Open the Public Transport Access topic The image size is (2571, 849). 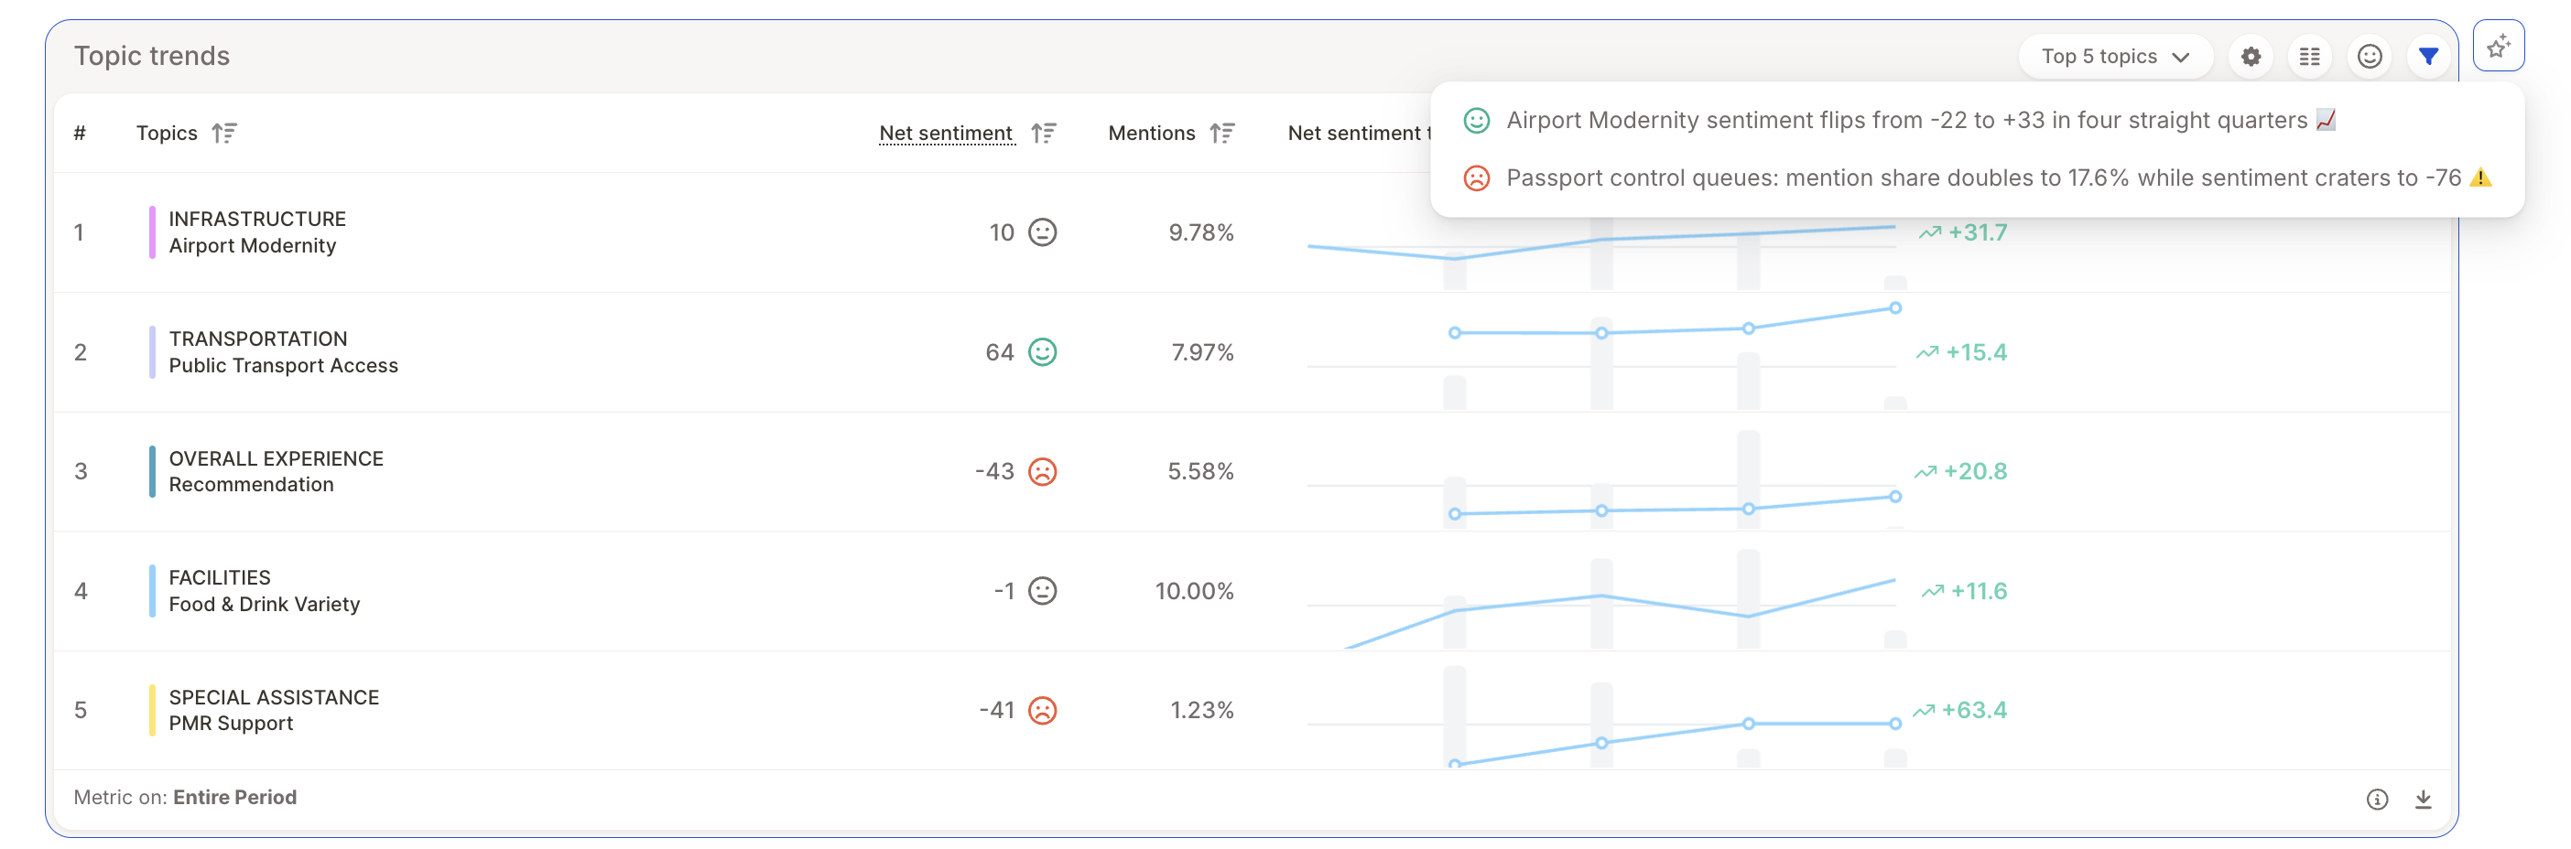pyautogui.click(x=282, y=365)
